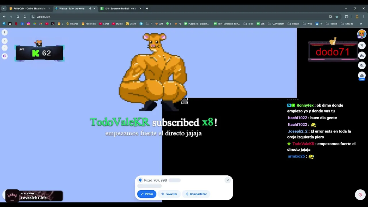Open the Facebook bookmark
Image resolution: width=368 pixels, height=207 pixels.
(22, 24)
